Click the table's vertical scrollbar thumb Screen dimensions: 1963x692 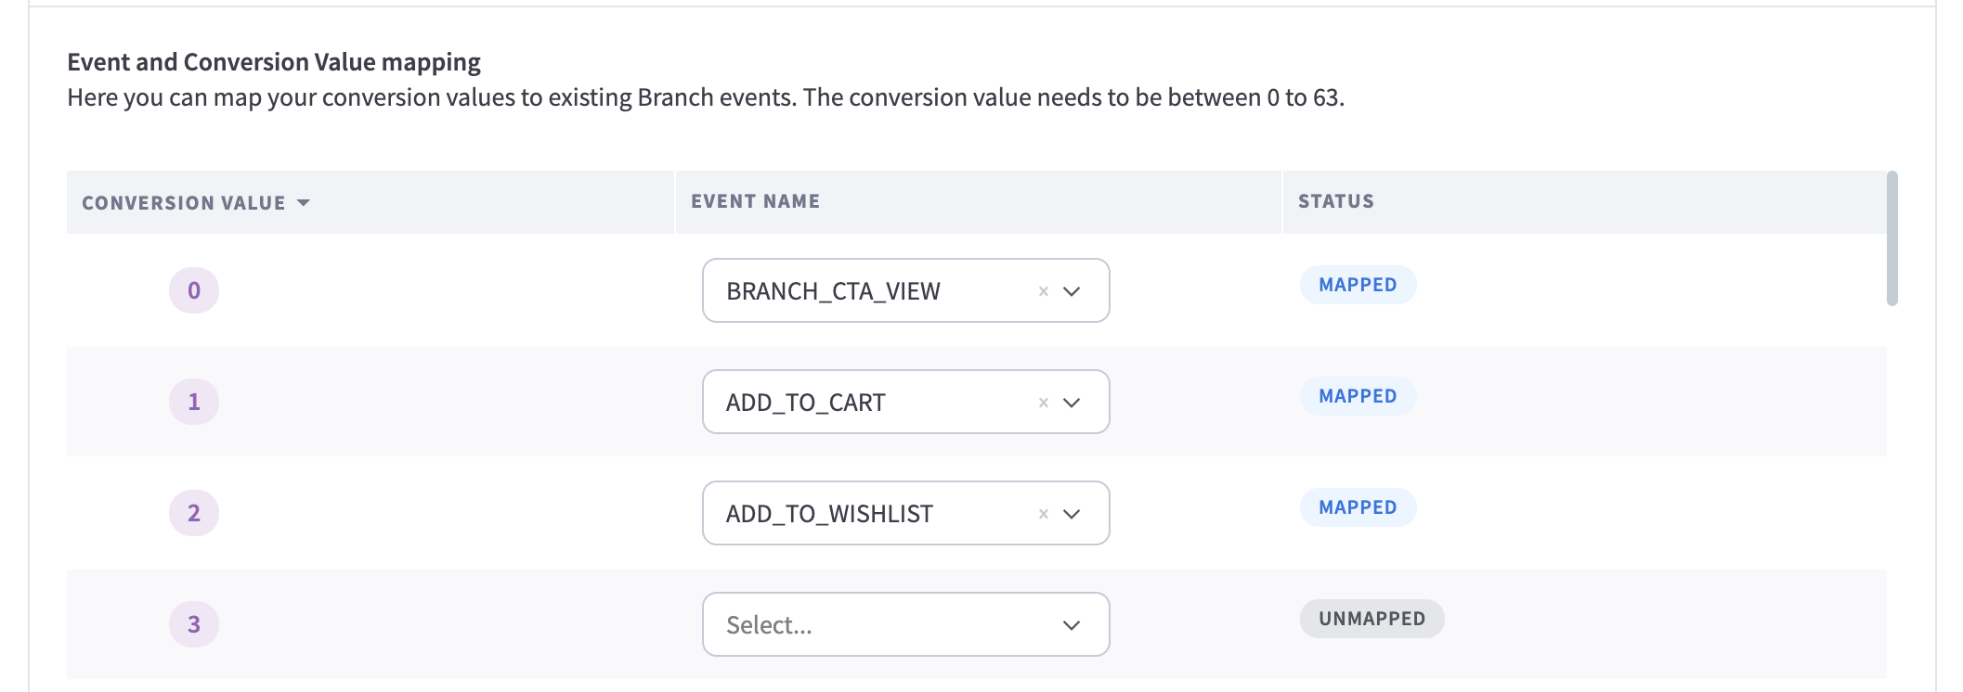(x=1891, y=238)
